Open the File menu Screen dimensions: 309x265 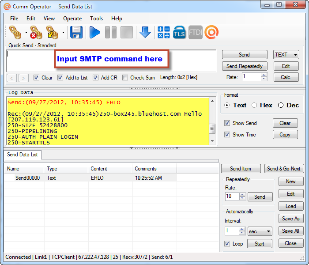click(14, 19)
